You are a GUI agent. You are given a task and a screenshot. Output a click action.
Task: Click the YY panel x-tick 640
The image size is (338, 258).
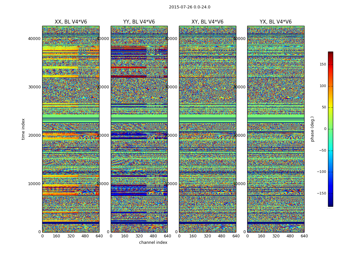(x=167, y=236)
